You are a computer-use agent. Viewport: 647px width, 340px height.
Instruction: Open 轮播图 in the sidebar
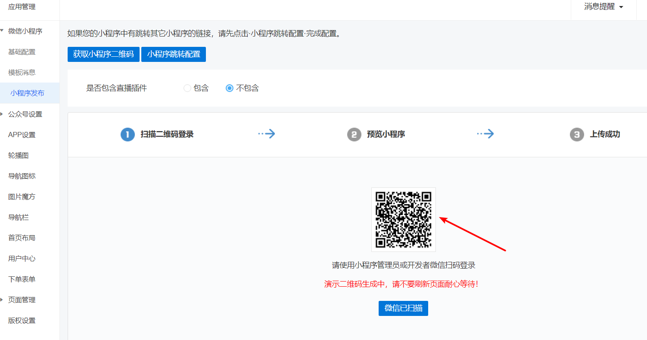pyautogui.click(x=19, y=155)
